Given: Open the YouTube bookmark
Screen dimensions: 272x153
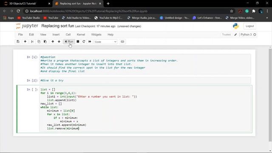Looking at the screenshot, I should 51,18.
